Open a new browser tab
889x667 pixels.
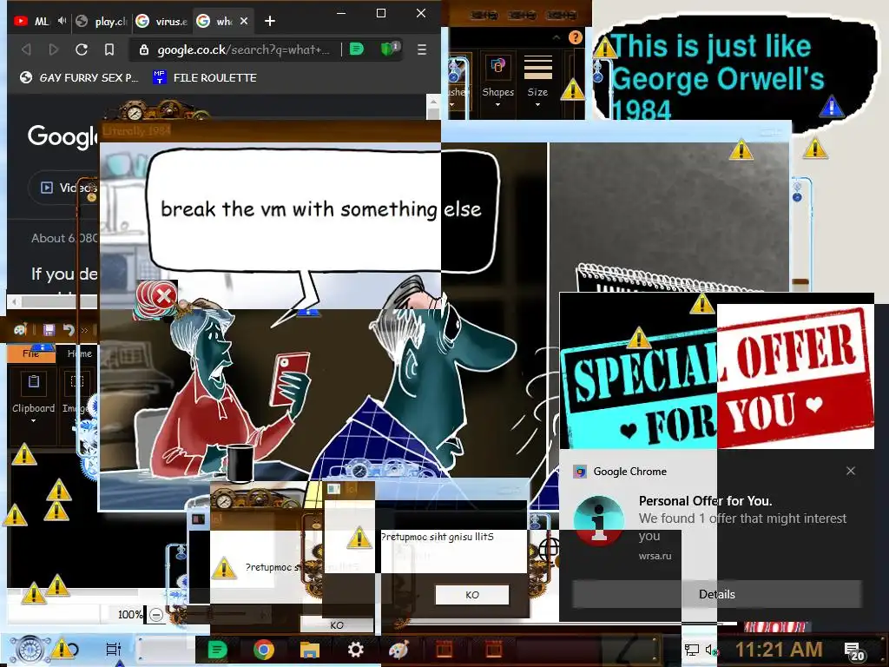pos(270,21)
